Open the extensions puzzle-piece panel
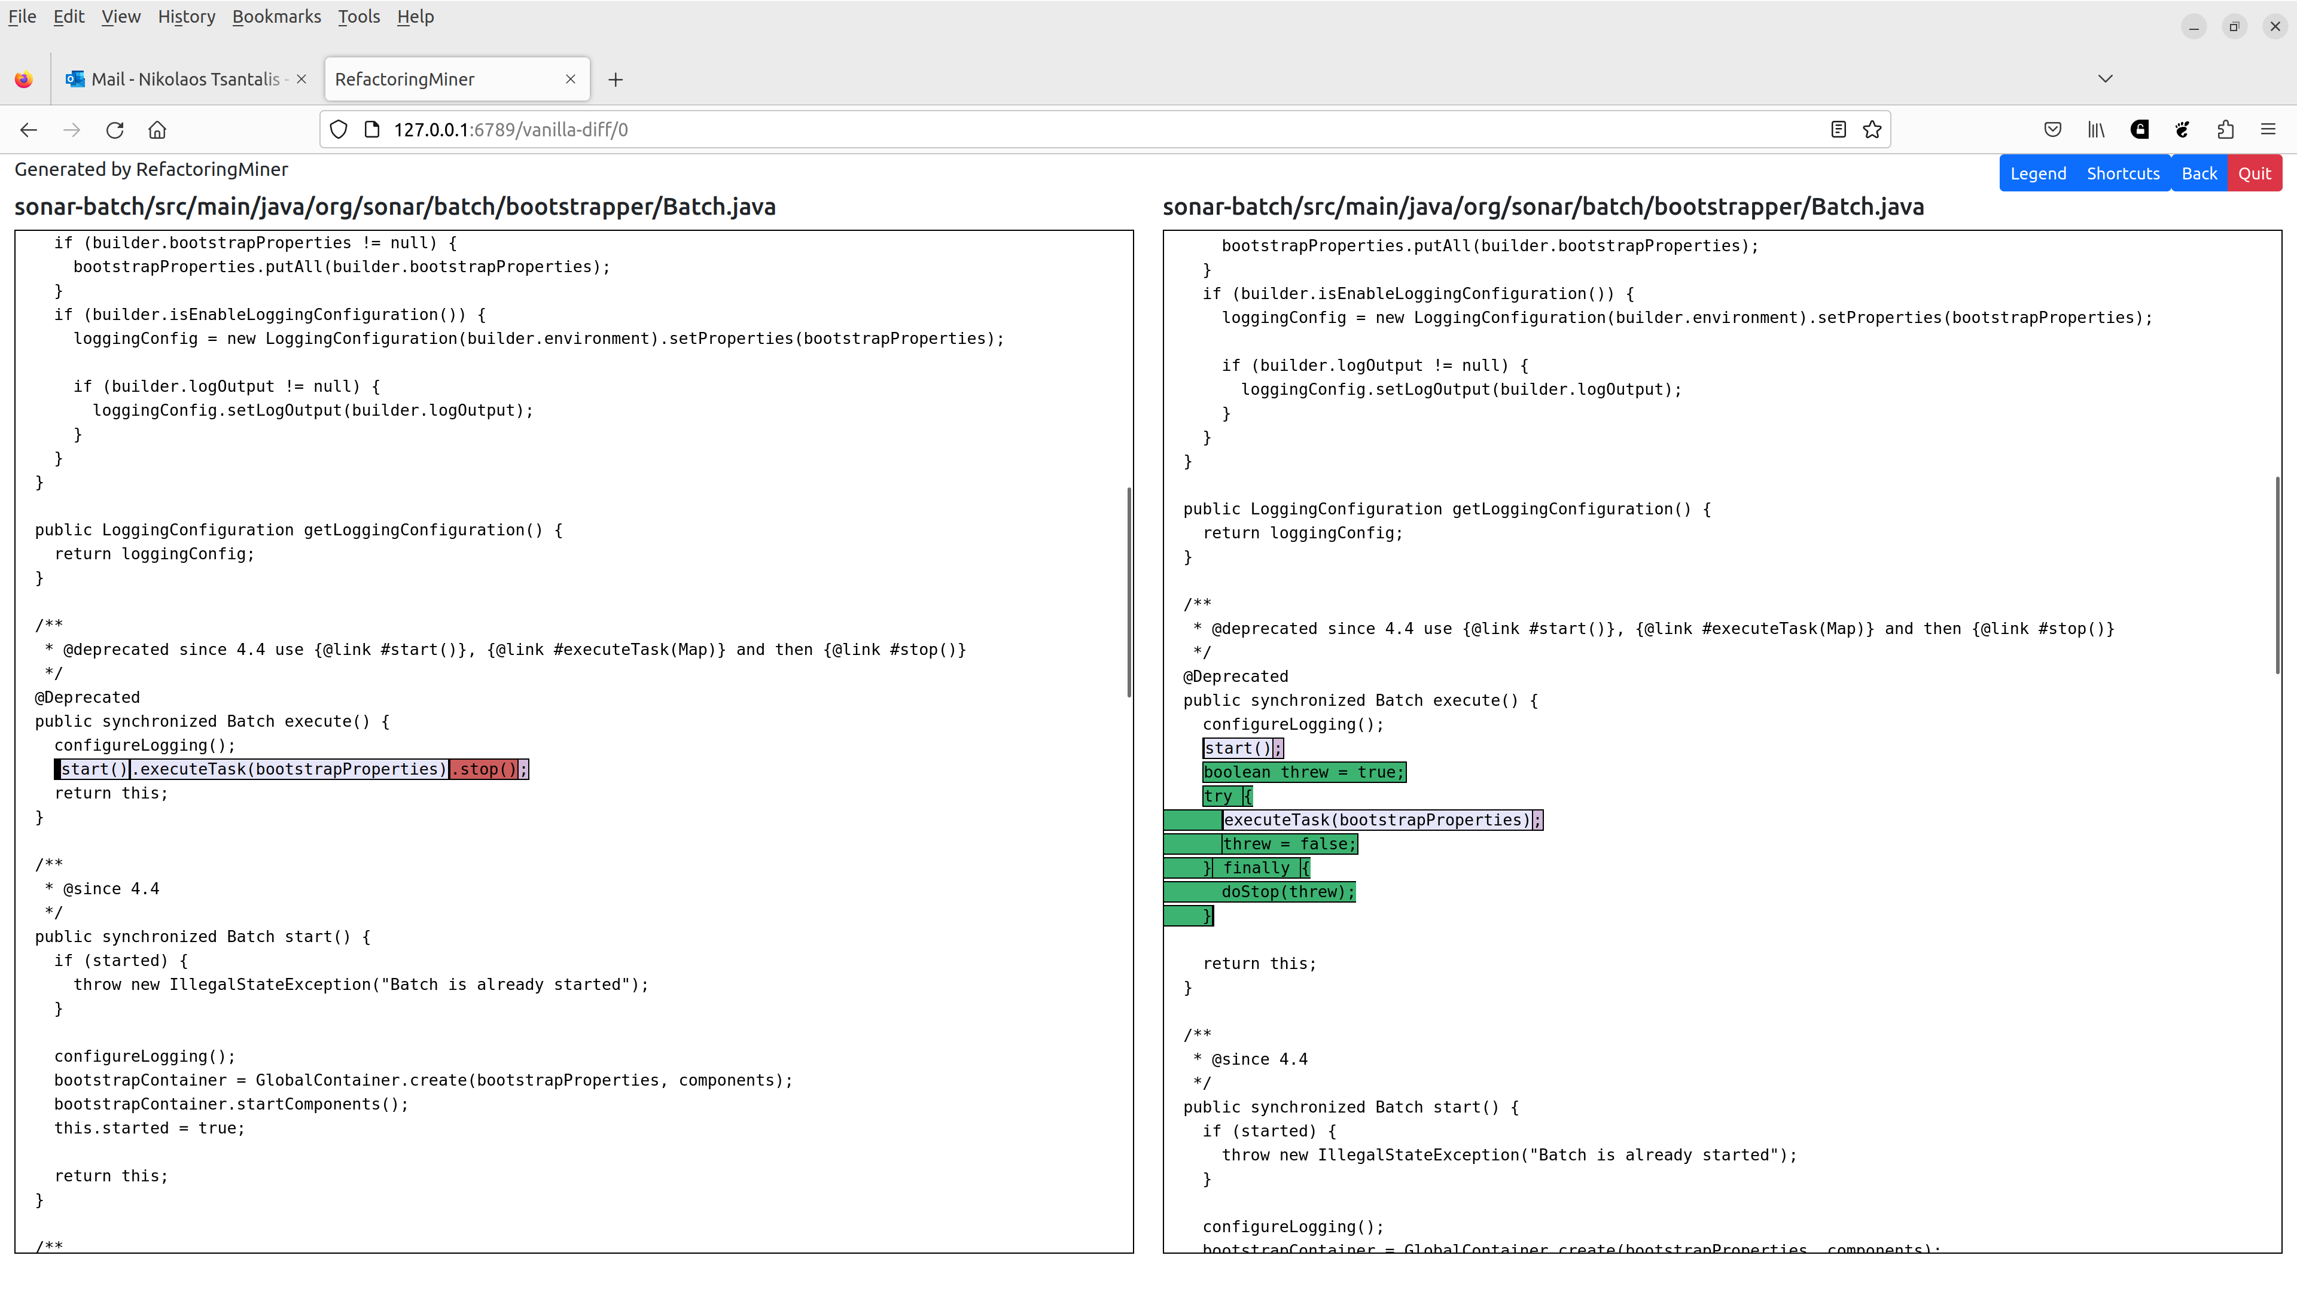 [x=2226, y=129]
